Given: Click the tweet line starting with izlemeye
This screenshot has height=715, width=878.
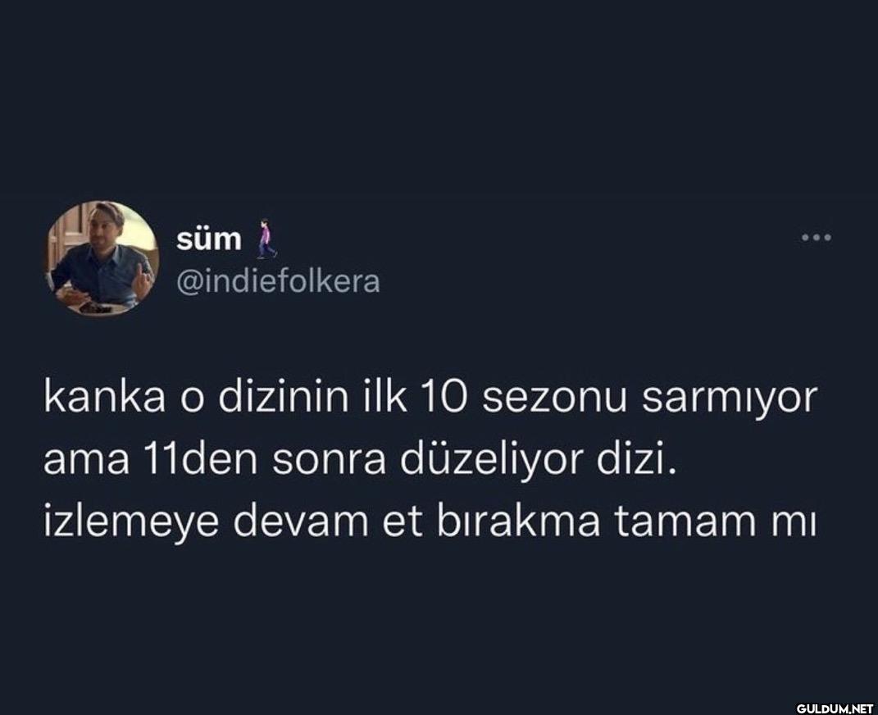Looking at the screenshot, I should 430,523.
